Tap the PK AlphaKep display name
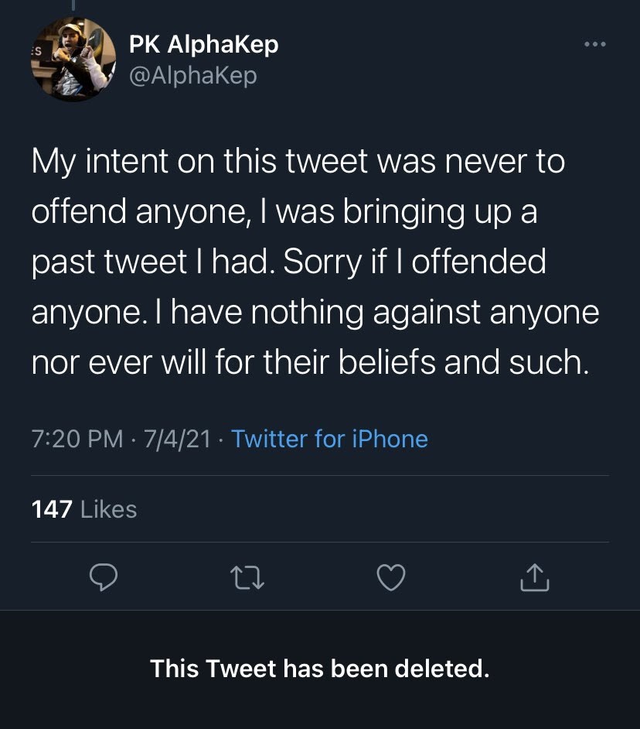This screenshot has width=640, height=729. pos(203,45)
